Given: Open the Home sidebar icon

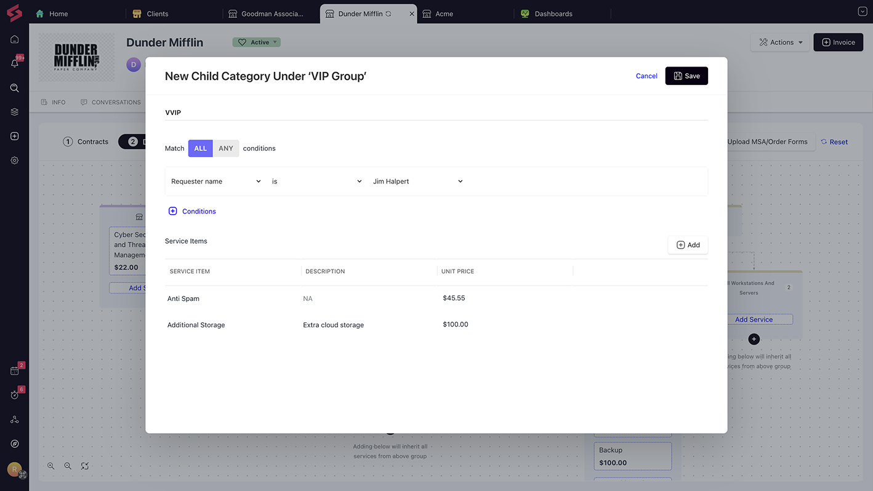Looking at the screenshot, I should click(x=15, y=39).
